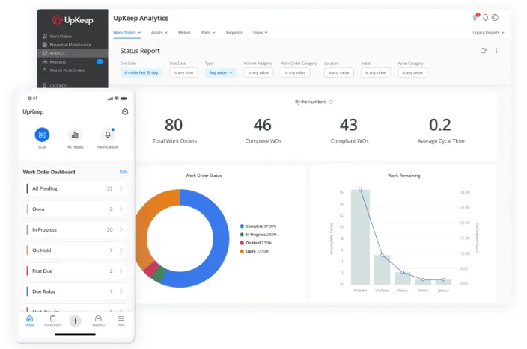Click Andrew's bar in Work Remaining chart
Viewport: 527px width, 349px height.
[x=360, y=237]
